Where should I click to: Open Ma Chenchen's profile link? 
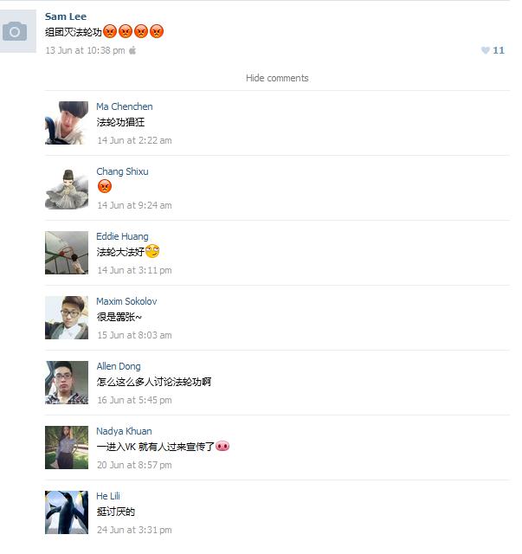pos(125,106)
